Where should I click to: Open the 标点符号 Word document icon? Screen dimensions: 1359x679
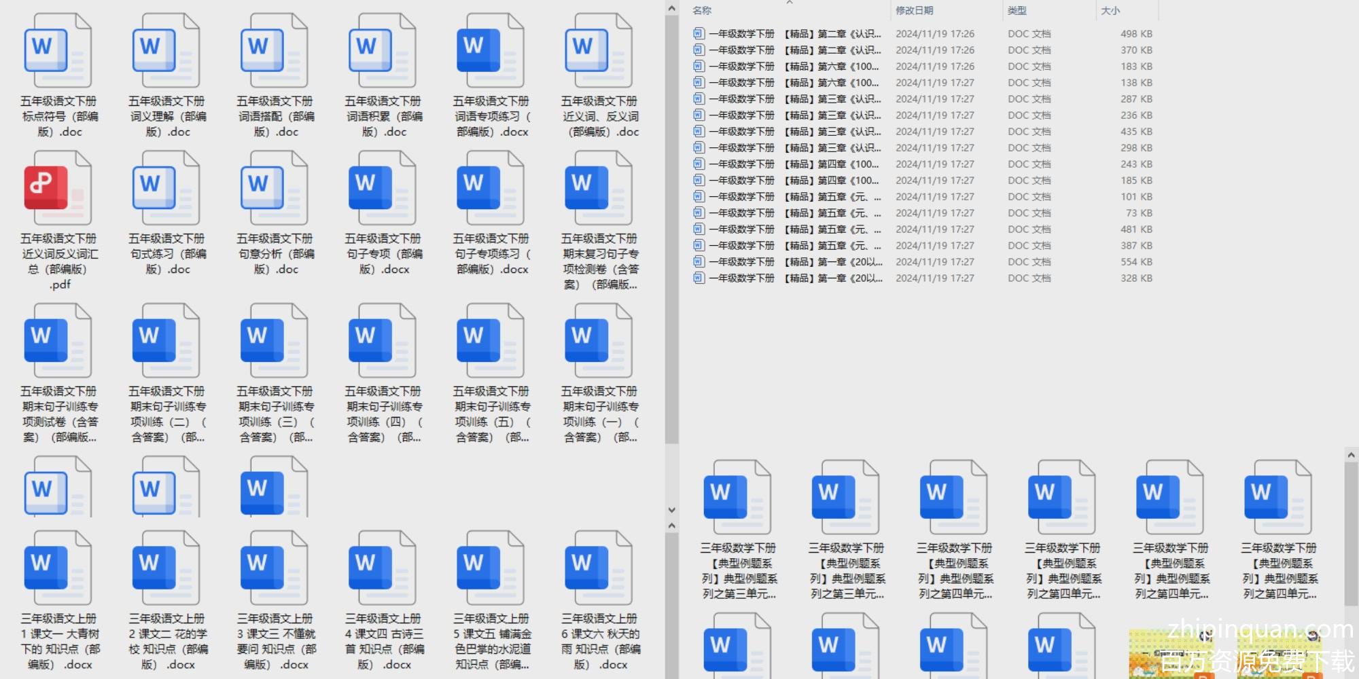pyautogui.click(x=58, y=51)
